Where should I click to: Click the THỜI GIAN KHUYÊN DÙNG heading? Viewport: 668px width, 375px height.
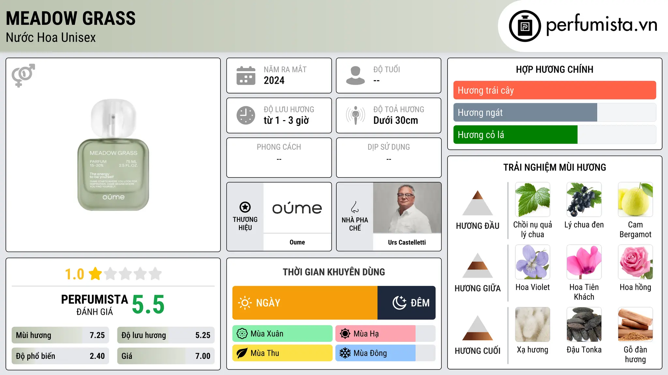pyautogui.click(x=334, y=272)
